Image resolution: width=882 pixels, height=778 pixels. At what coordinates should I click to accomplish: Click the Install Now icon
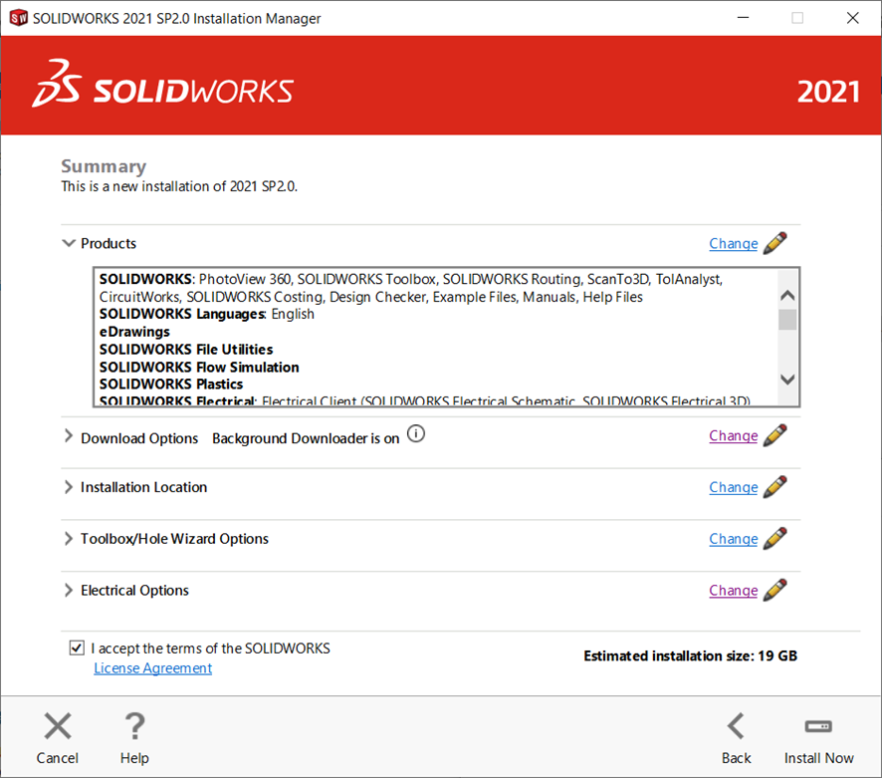point(818,726)
